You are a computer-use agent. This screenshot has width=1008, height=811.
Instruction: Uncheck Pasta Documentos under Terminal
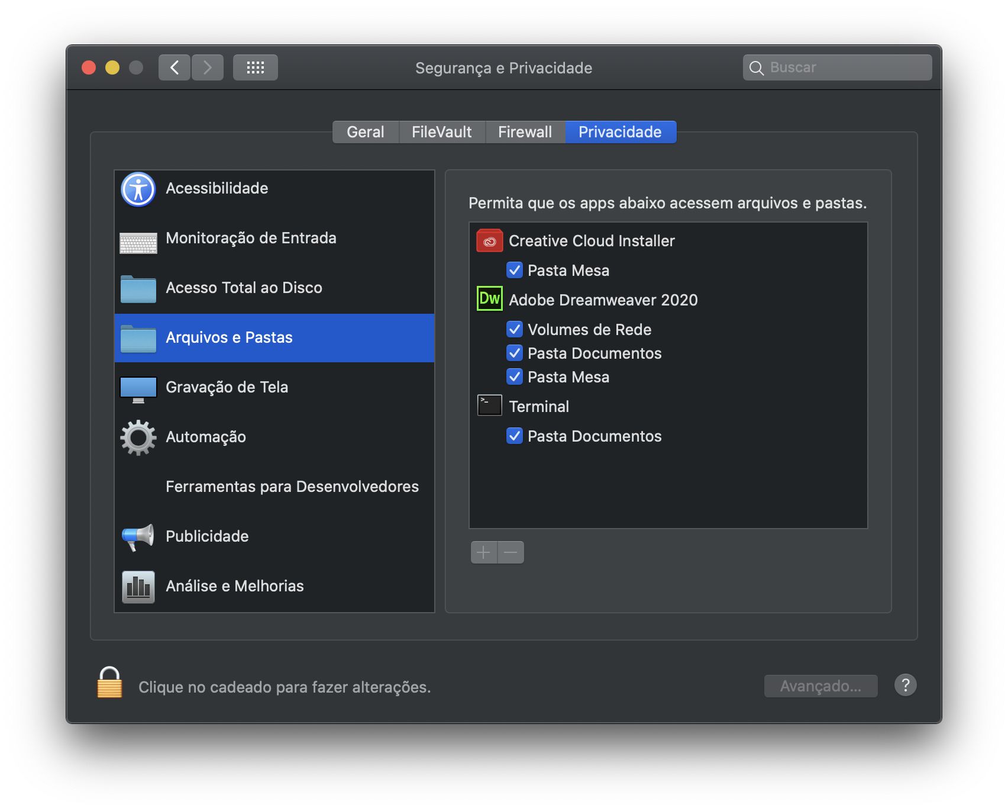tap(515, 436)
